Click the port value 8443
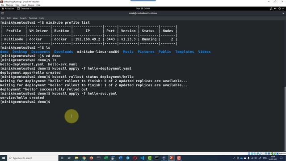Screen dimensions: 286x161 pos(110,39)
